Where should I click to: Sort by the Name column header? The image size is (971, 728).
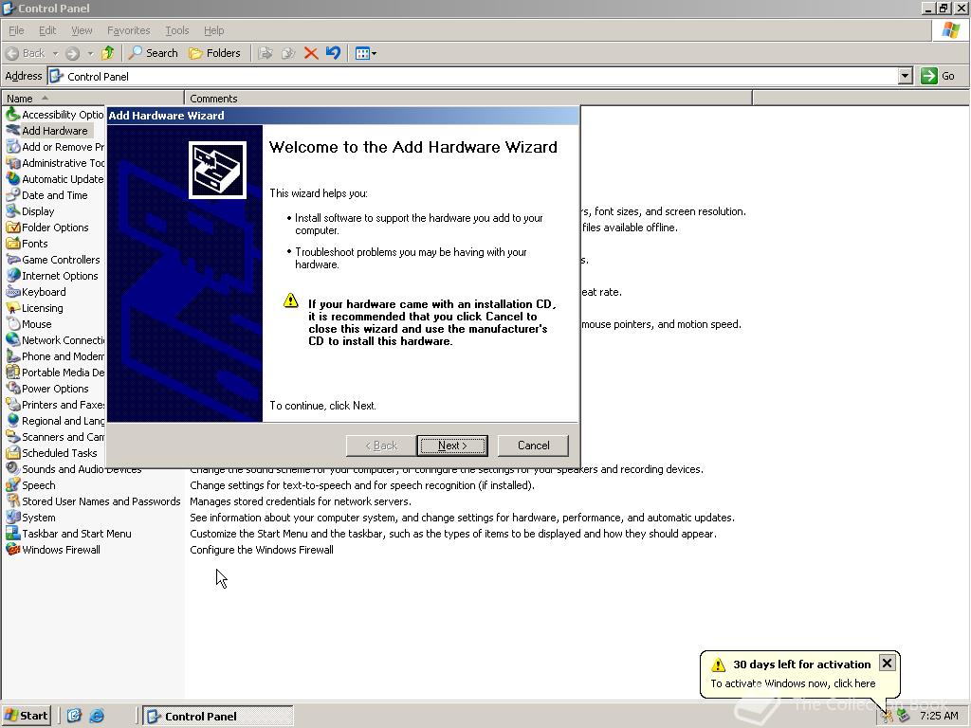93,99
